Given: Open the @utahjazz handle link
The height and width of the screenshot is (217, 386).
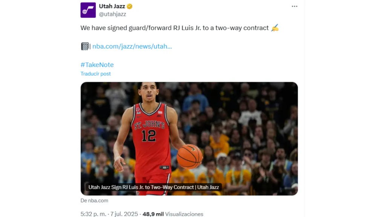Looking at the screenshot, I should tap(112, 14).
